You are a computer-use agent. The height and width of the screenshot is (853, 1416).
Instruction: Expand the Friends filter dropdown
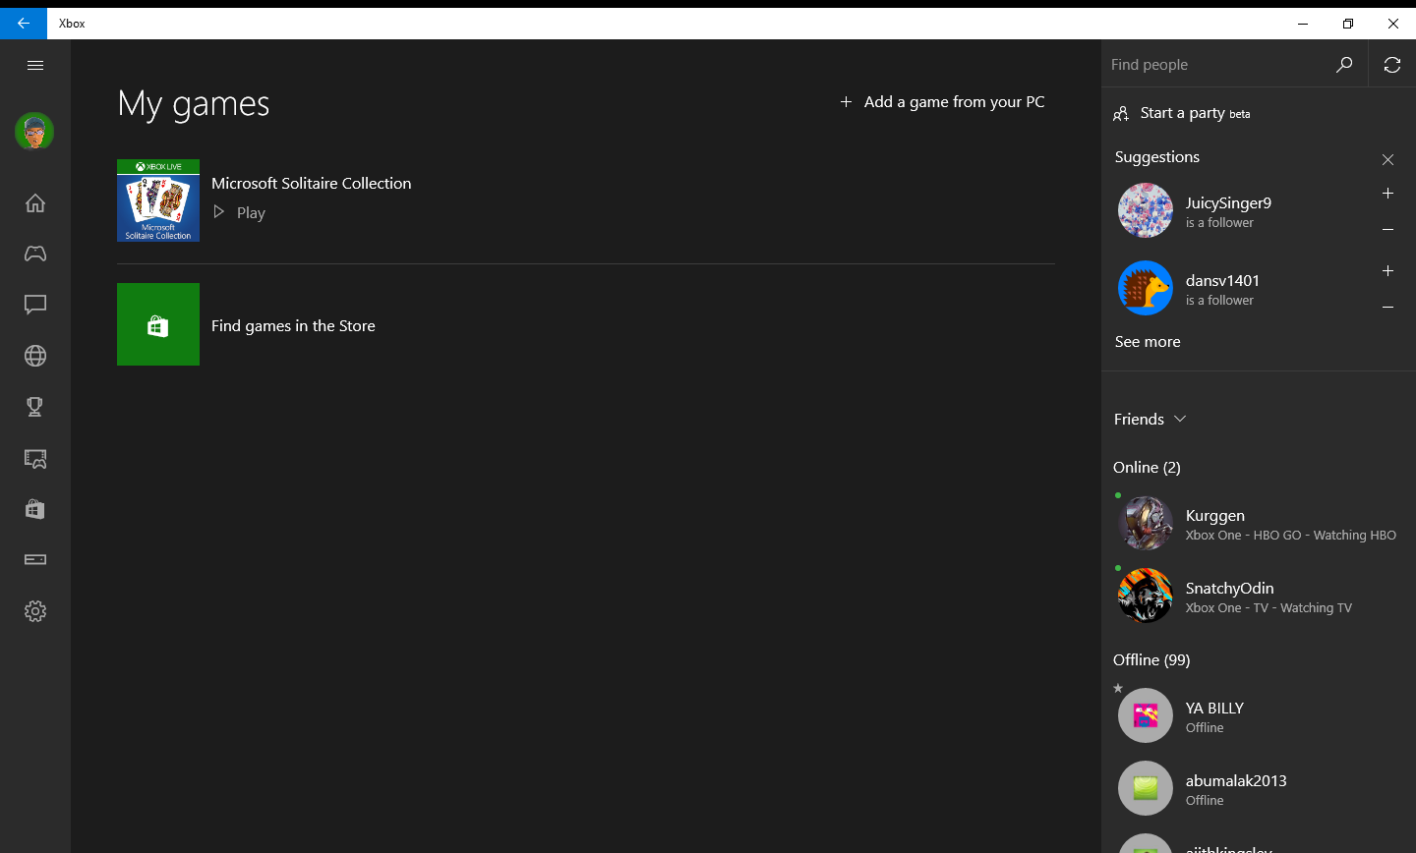click(x=1150, y=420)
